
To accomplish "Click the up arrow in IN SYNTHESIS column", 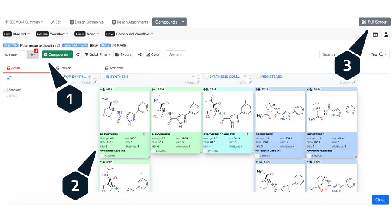I will (193, 77).
